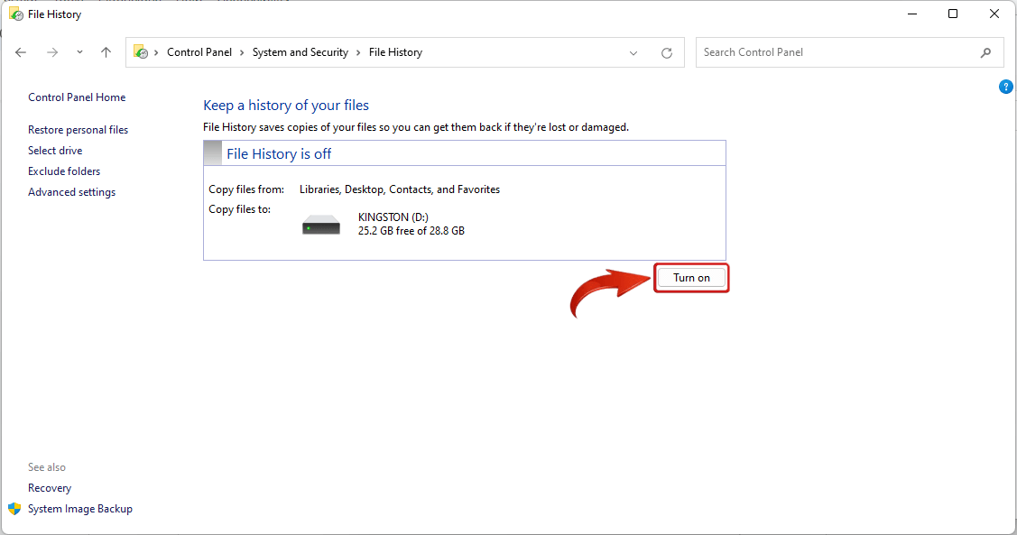Open Help via the blue question mark icon
Screen dimensions: 1017x535
(x=1006, y=86)
